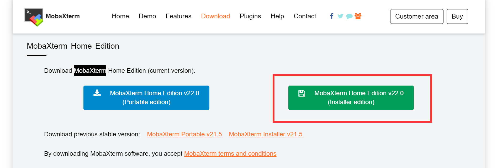Click the floppy disk icon on Installer button
This screenshot has width=497, height=168.
pyautogui.click(x=302, y=93)
